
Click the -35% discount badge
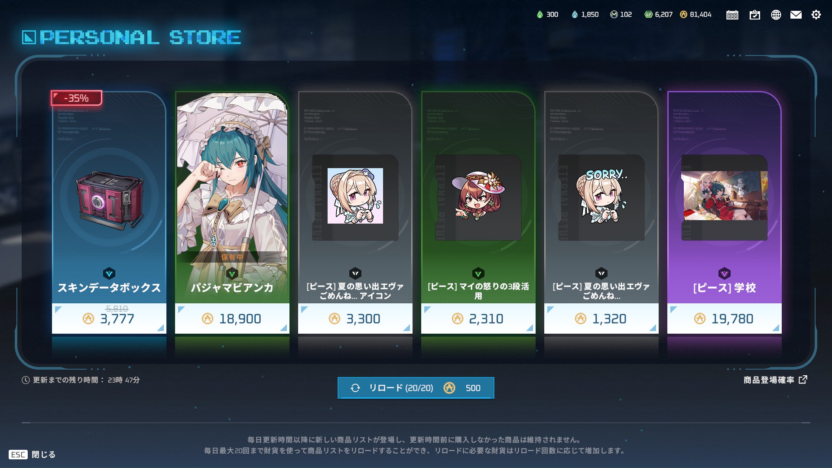pyautogui.click(x=77, y=98)
